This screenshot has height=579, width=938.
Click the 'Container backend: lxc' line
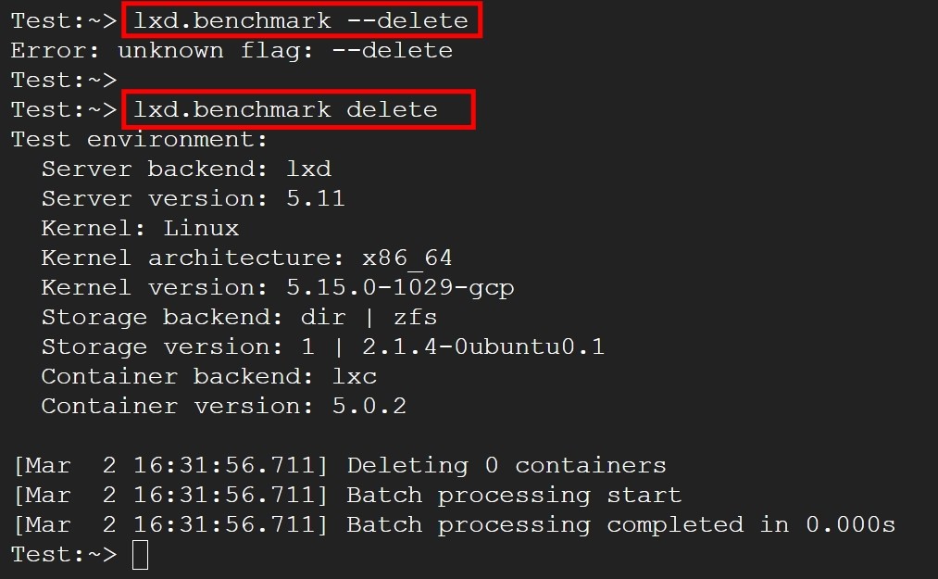pos(208,377)
